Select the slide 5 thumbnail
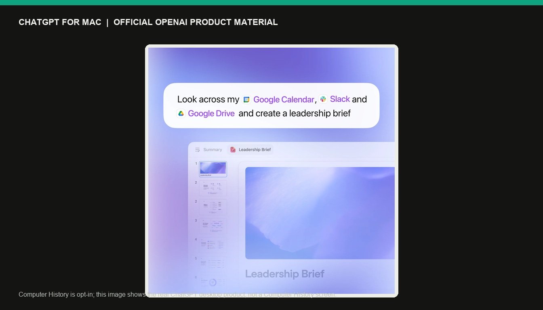Viewport: 543px width, 310px height. coord(213,264)
